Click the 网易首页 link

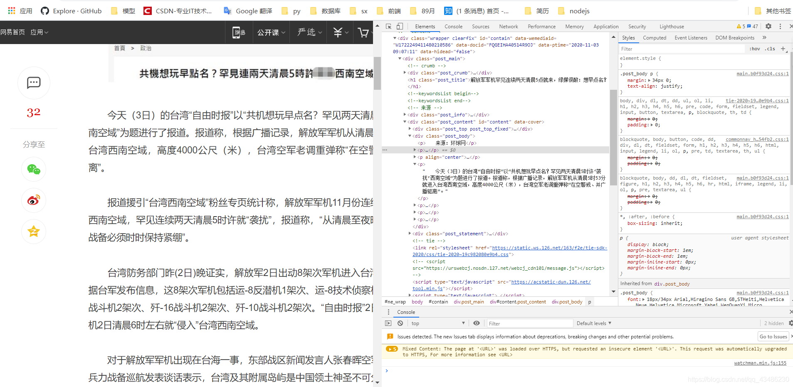coord(12,32)
